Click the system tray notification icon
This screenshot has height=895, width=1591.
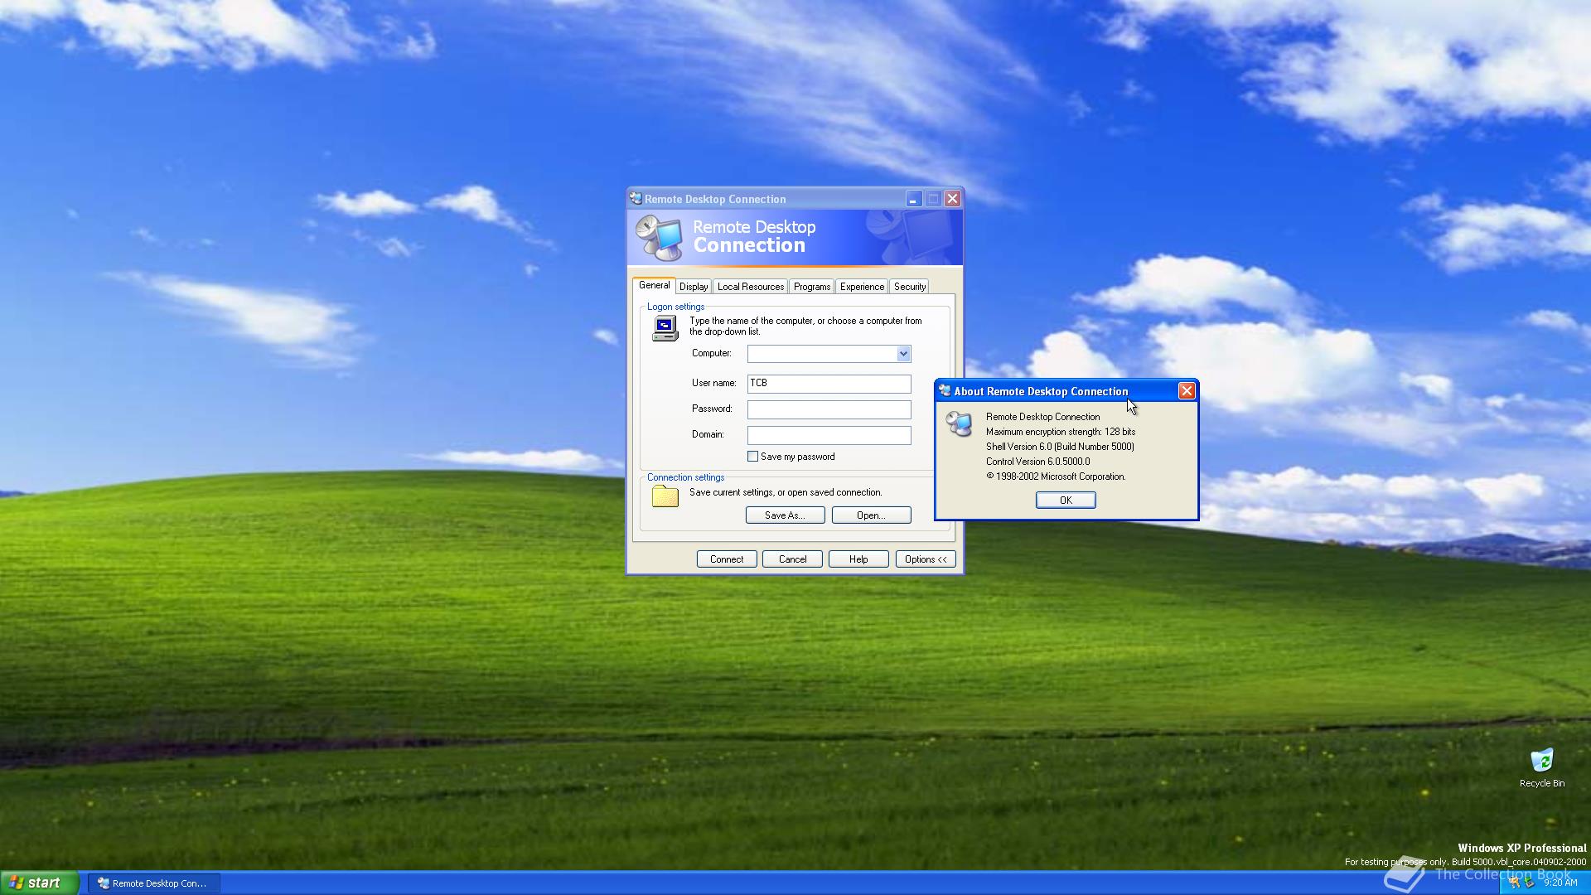coord(1515,883)
